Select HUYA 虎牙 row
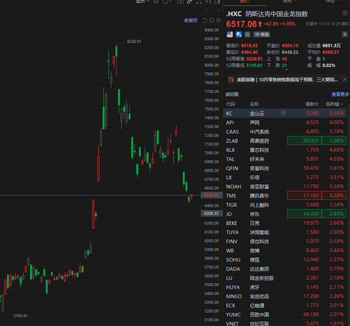The height and width of the screenshot is (326, 350). coord(285,287)
